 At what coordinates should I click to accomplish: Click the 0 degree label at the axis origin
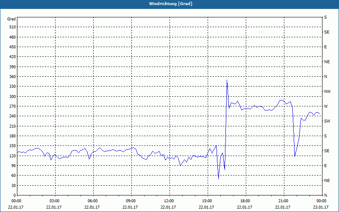14,195
